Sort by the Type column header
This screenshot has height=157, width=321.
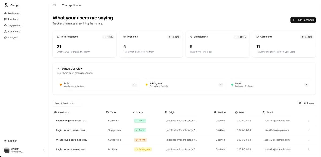point(111,112)
